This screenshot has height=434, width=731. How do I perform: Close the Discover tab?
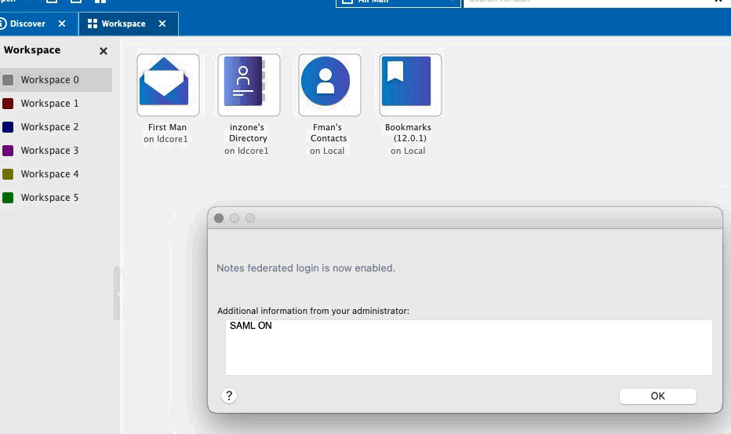[x=62, y=24]
